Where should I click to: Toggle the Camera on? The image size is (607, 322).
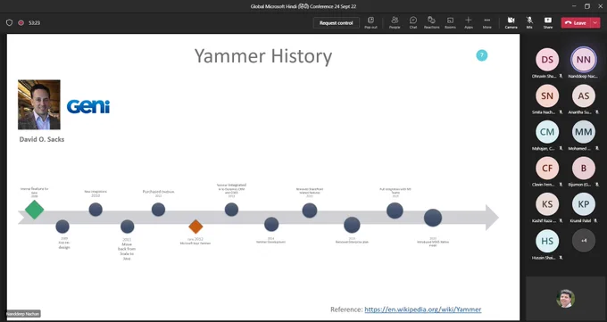[511, 23]
